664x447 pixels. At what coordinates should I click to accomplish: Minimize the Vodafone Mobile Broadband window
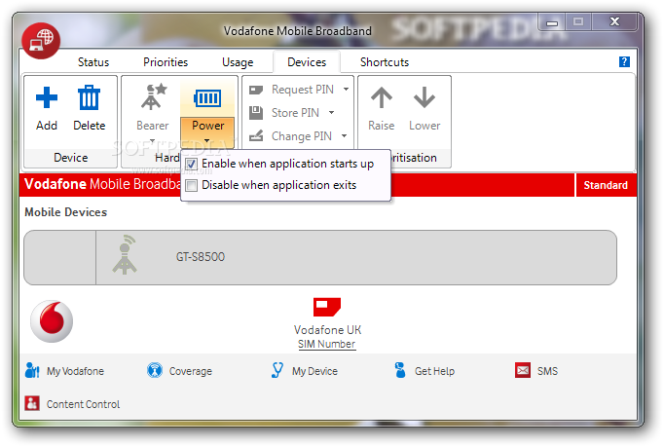click(x=552, y=22)
